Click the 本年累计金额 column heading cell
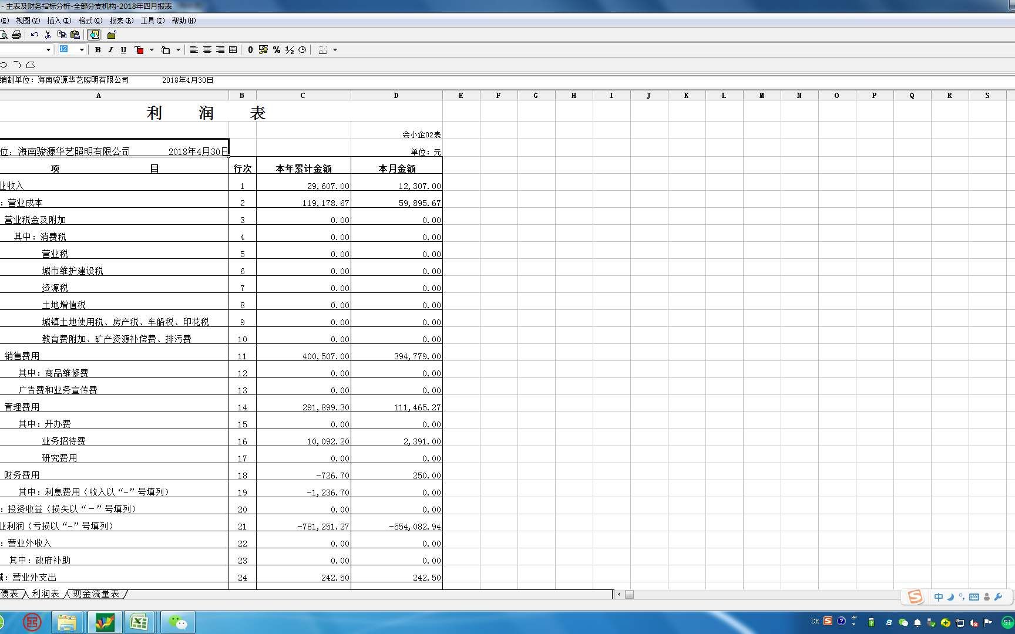Viewport: 1015px width, 634px height. point(304,165)
